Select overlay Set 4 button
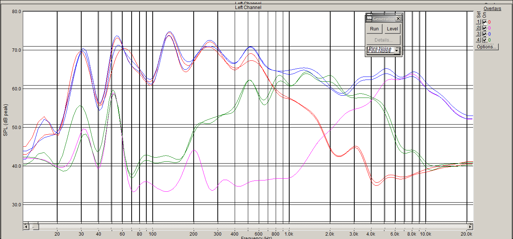513x239 pixels. (x=478, y=40)
